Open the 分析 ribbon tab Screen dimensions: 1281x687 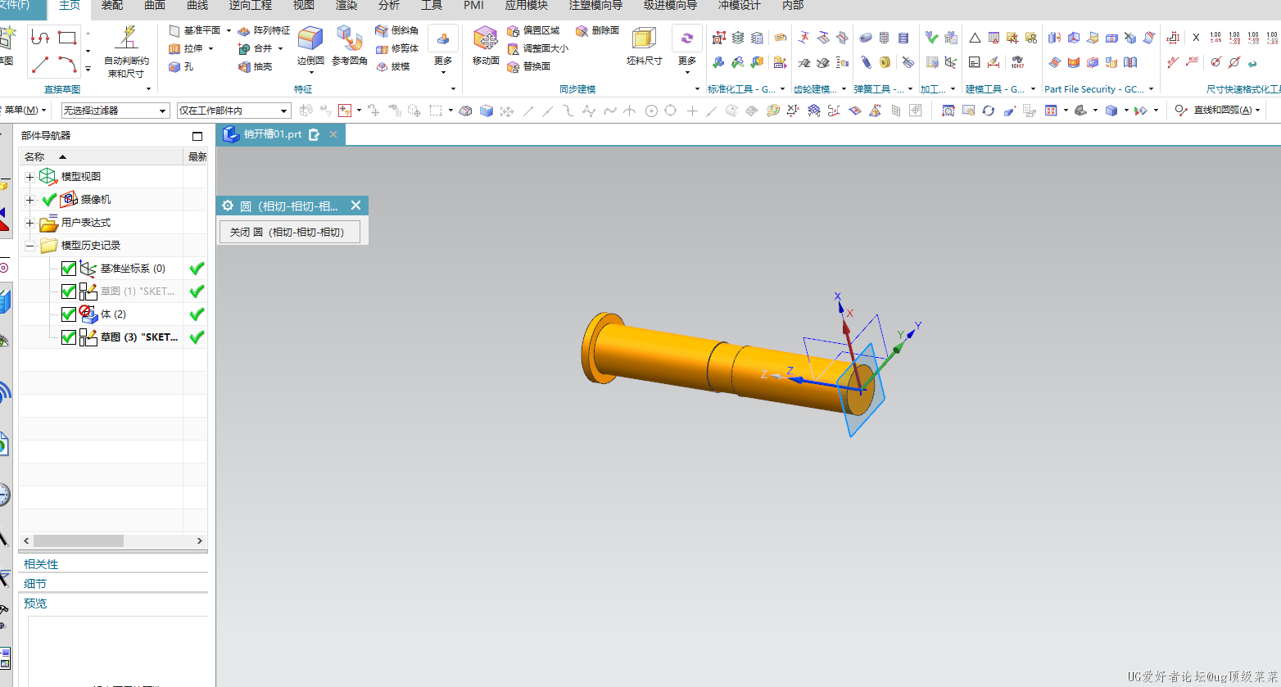(389, 6)
